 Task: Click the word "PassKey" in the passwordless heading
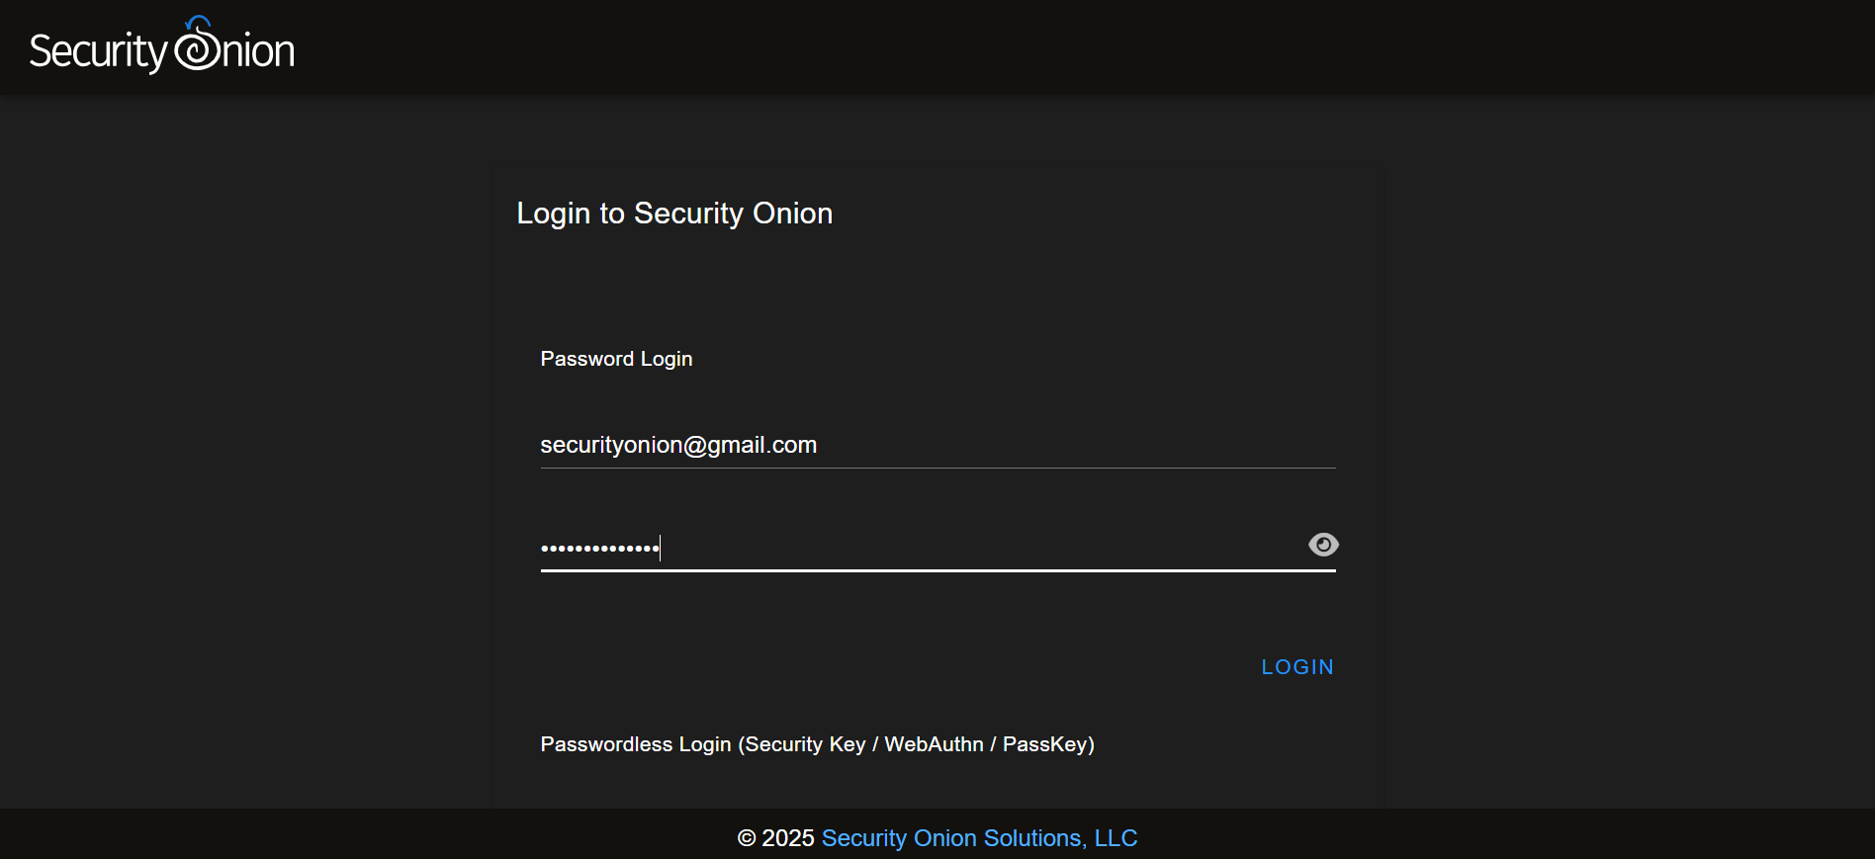point(1044,744)
